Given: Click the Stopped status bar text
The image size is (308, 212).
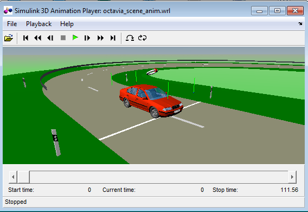Looking at the screenshot, I should coord(16,202).
